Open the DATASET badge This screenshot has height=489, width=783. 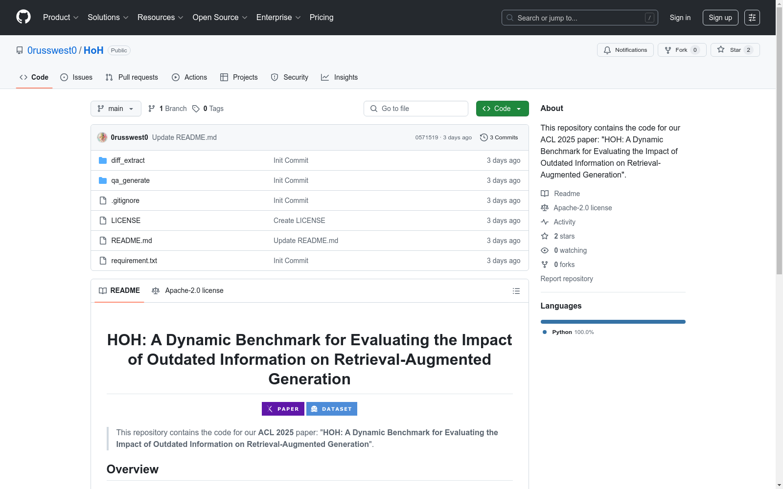(332, 409)
